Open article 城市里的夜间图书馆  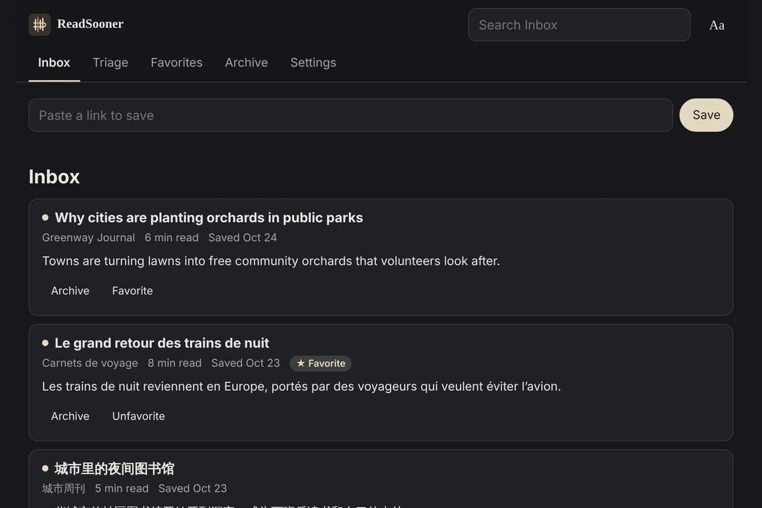click(x=114, y=469)
